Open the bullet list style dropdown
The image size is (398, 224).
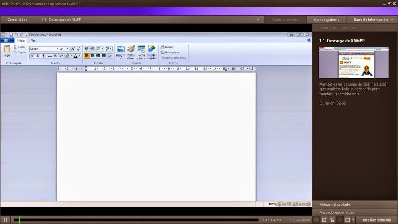(x=102, y=49)
